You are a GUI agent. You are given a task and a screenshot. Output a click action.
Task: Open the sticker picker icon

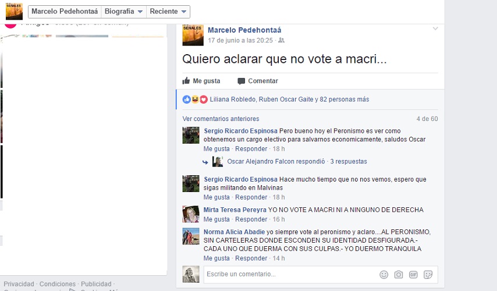coord(428,275)
